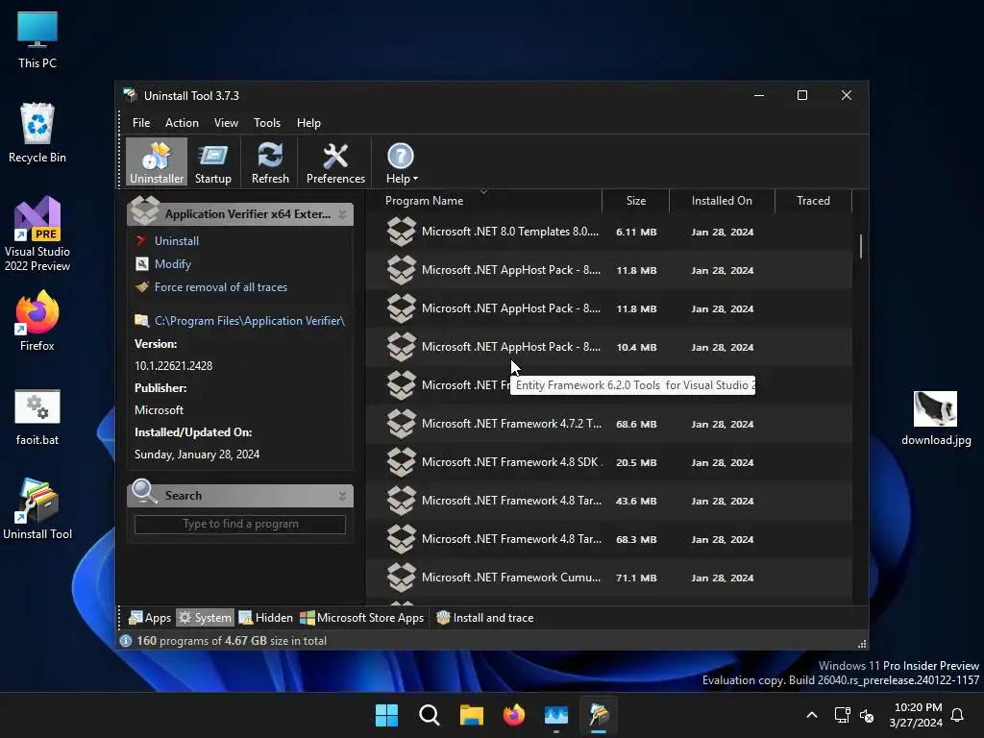Select Uninstall Tool desktop shortcut
This screenshot has height=738, width=984.
(x=37, y=509)
